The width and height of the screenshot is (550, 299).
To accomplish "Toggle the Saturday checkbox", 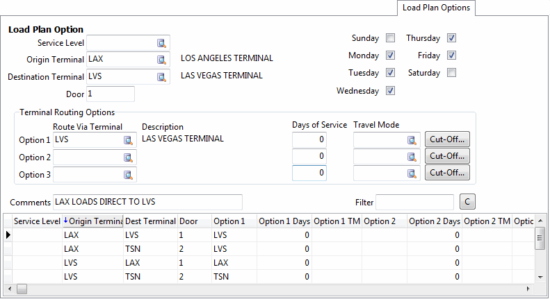I will click(452, 73).
